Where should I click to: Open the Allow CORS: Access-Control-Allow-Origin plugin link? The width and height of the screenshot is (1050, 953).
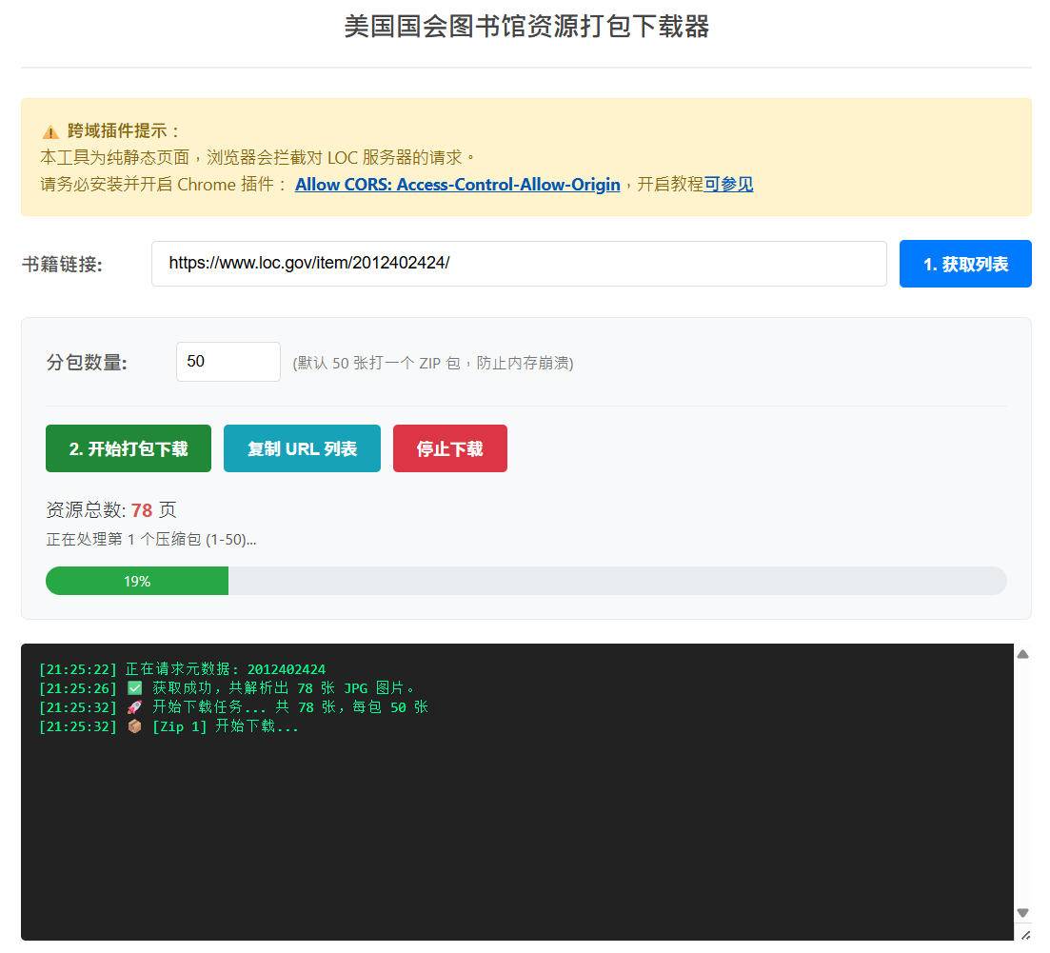[457, 185]
